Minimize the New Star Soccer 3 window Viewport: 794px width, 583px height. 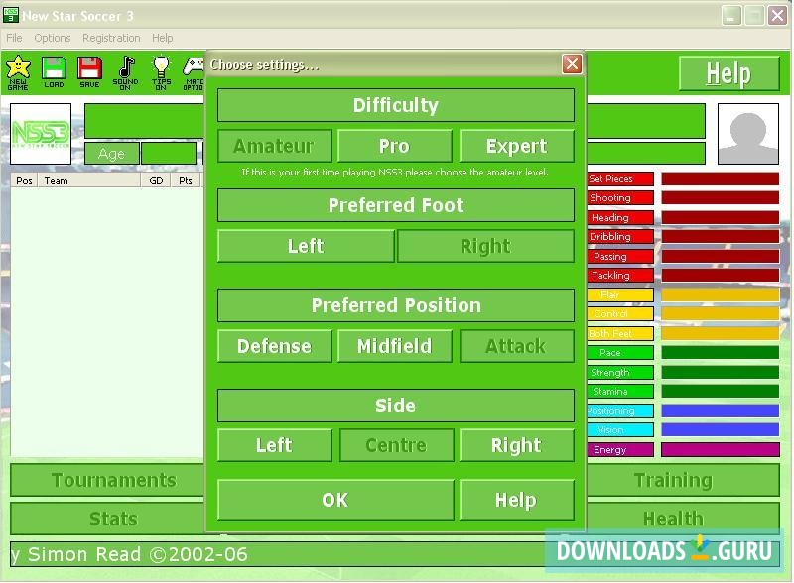731,16
